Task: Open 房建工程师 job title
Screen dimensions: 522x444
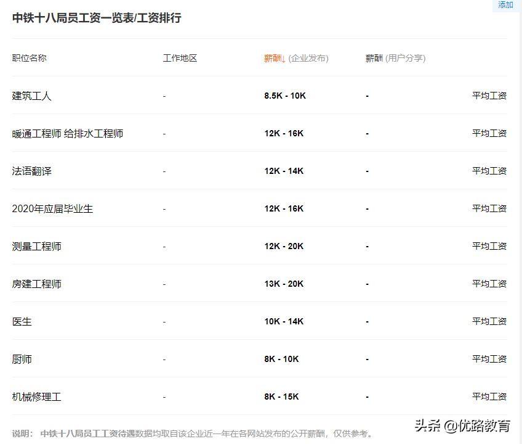Action: tap(36, 284)
